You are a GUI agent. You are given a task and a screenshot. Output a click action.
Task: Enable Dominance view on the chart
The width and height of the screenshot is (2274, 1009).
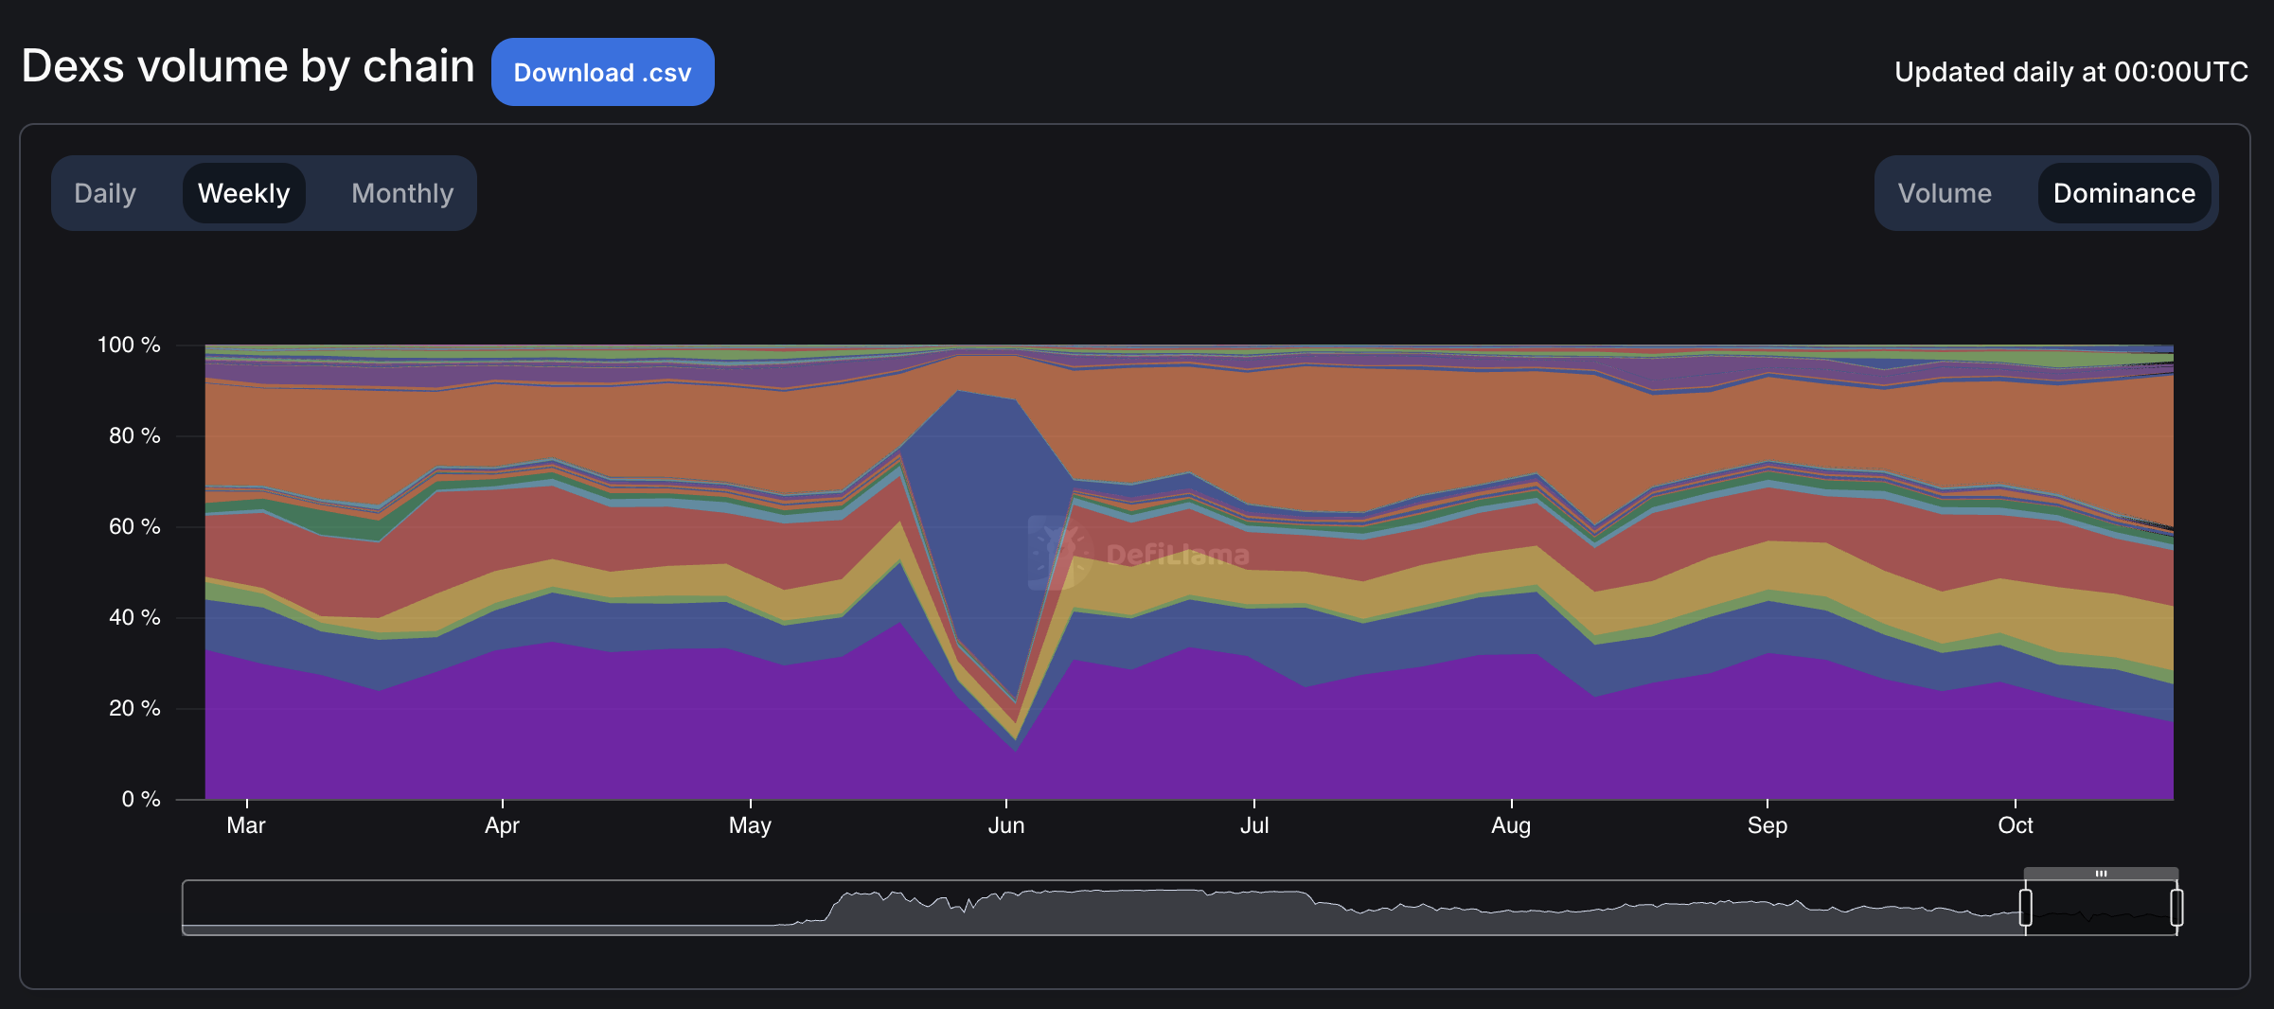tap(2124, 193)
